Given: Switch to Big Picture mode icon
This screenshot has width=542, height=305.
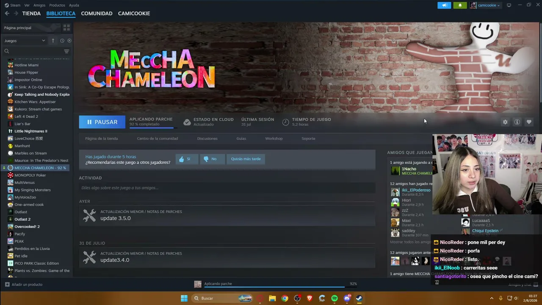Looking at the screenshot, I should tap(509, 5).
